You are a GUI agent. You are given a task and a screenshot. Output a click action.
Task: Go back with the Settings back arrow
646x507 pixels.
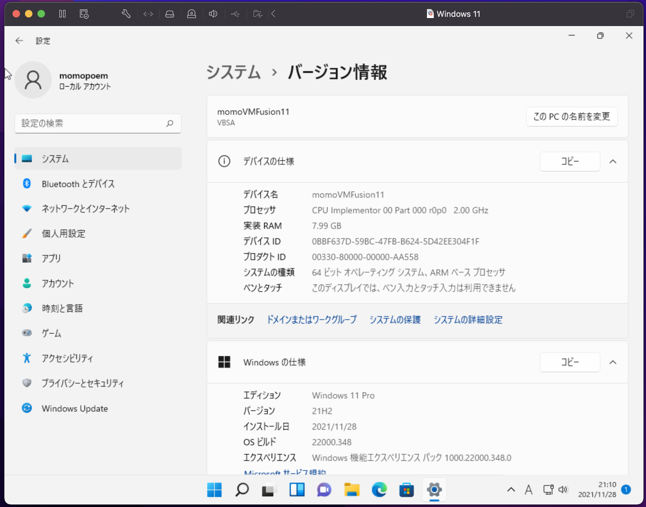click(x=19, y=41)
